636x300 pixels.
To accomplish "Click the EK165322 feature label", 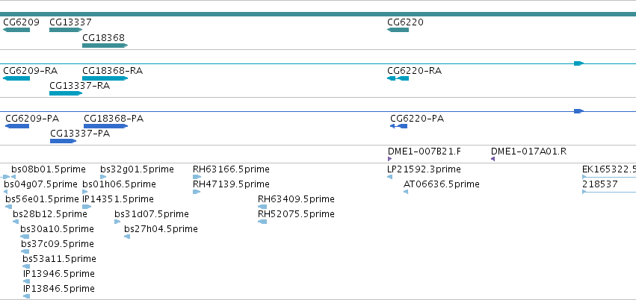I will [609, 169].
